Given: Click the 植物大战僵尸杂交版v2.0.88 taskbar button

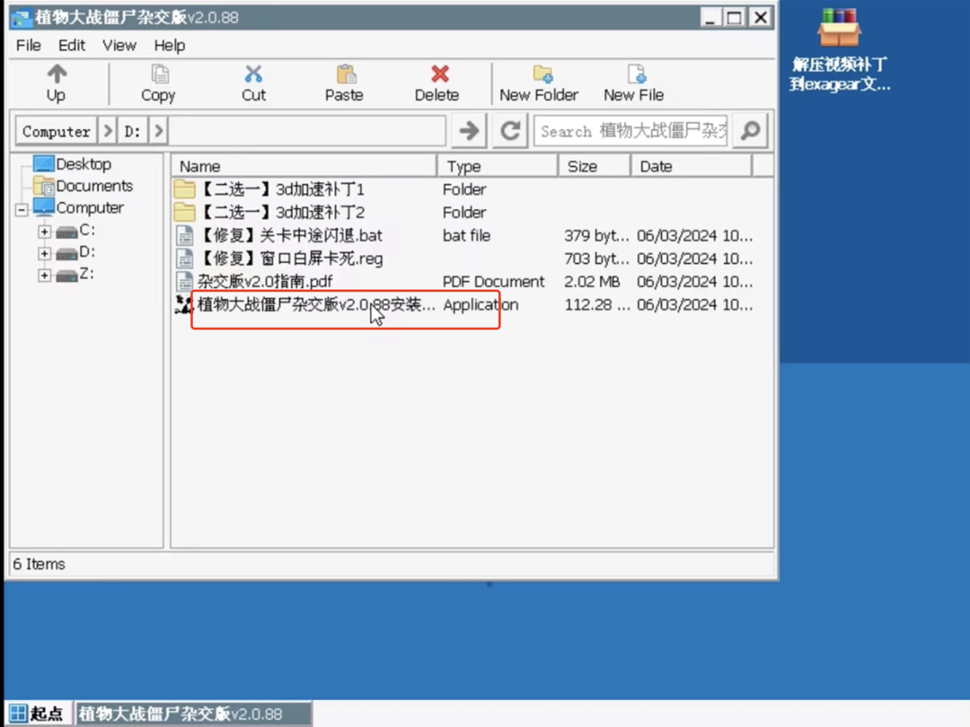Looking at the screenshot, I should pyautogui.click(x=194, y=714).
